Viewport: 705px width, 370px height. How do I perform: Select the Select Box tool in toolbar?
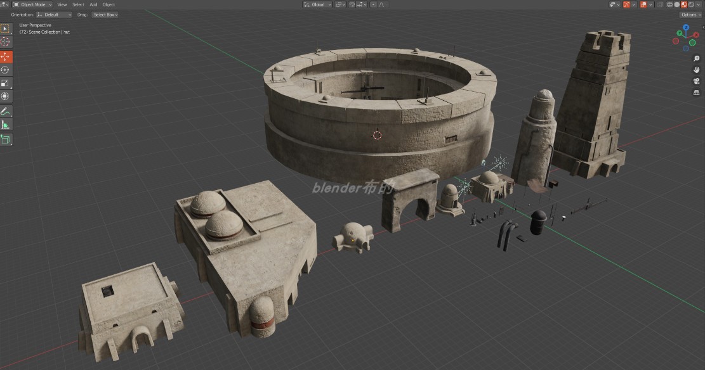tap(6, 29)
